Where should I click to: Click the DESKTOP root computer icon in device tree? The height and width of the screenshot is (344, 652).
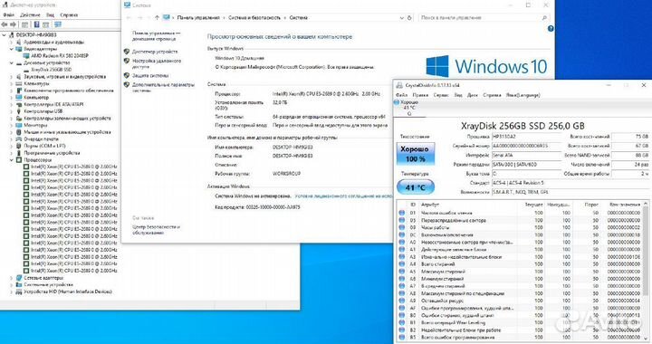pyautogui.click(x=12, y=35)
